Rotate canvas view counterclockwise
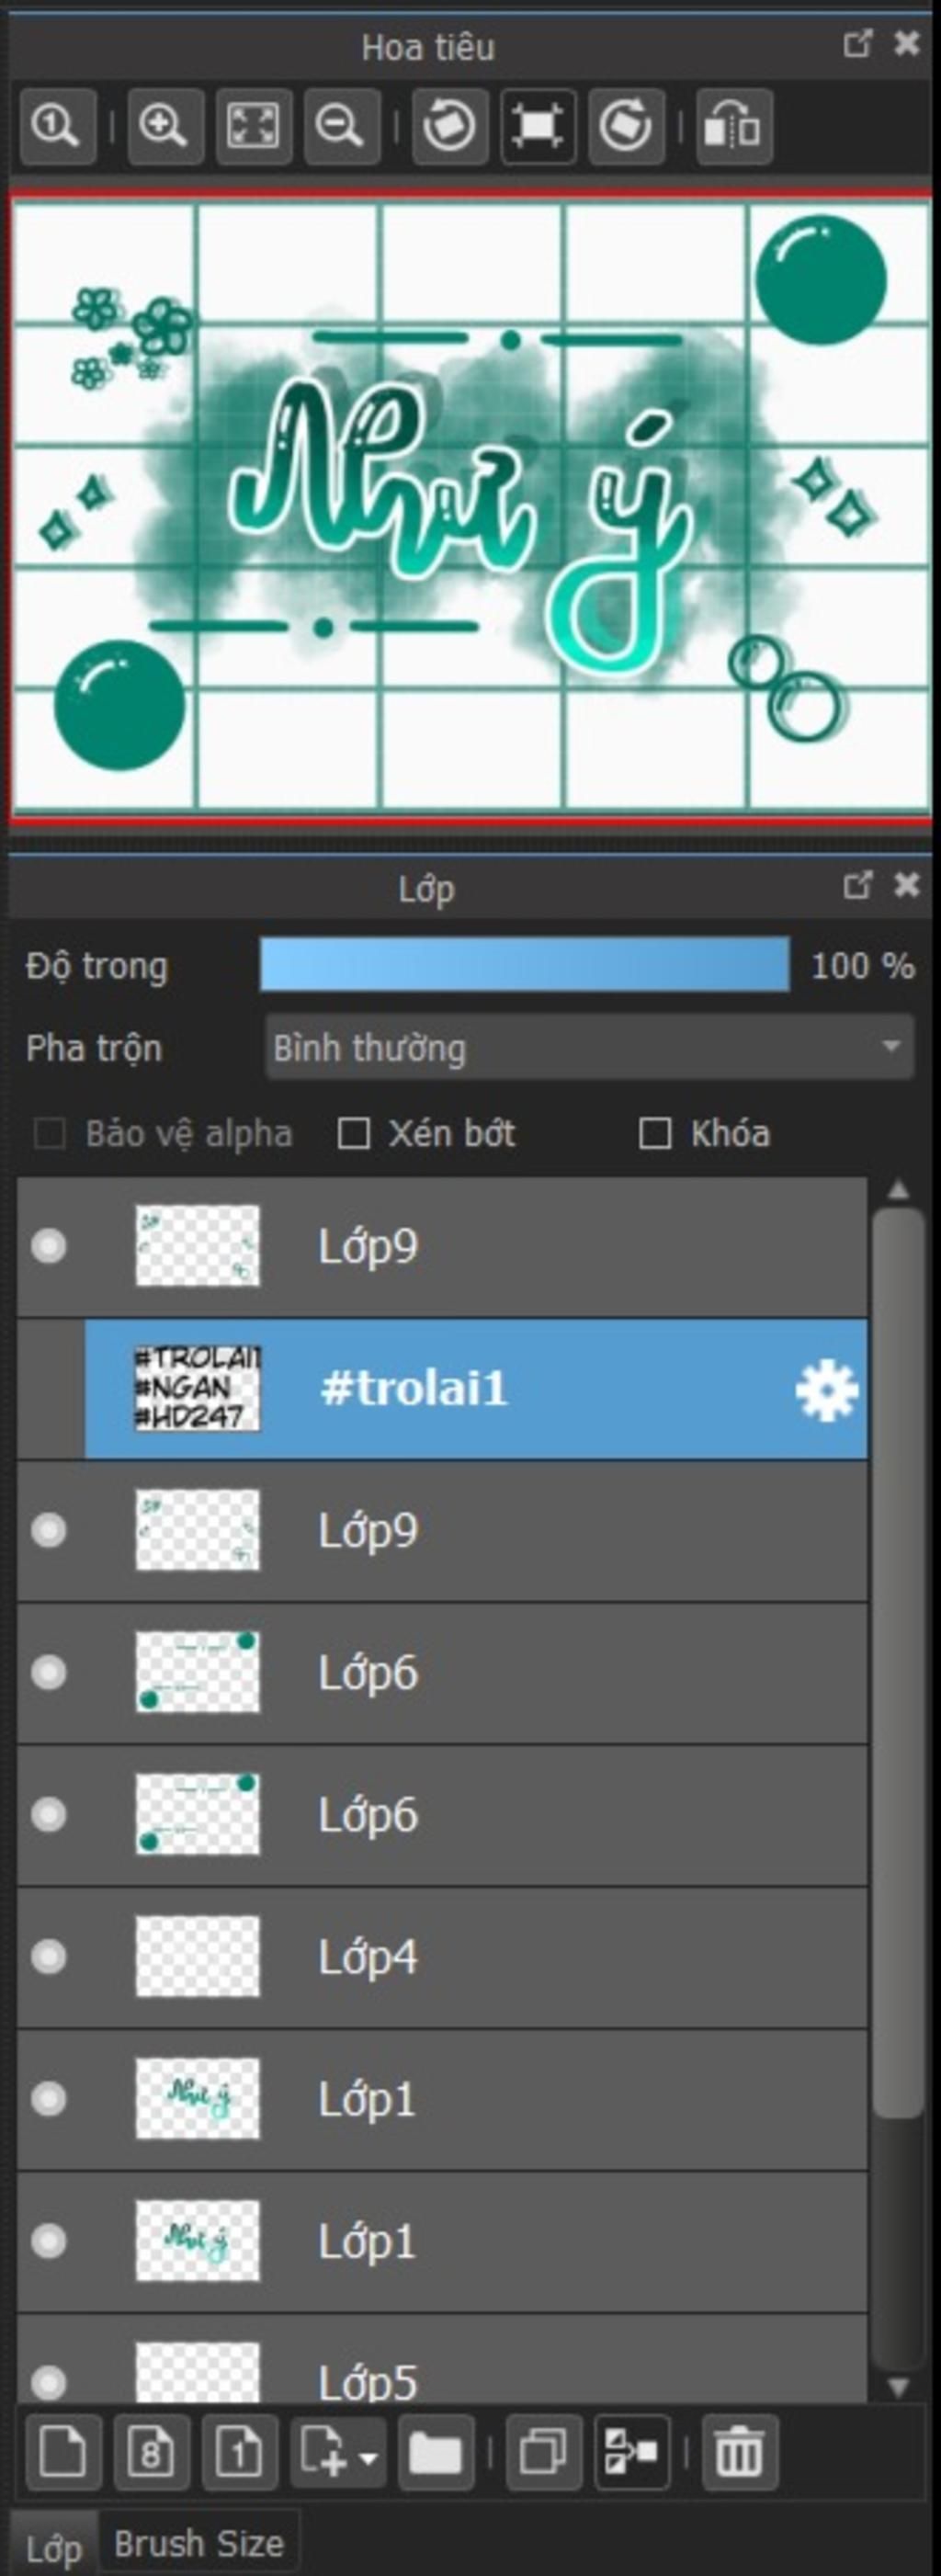The width and height of the screenshot is (941, 2576). click(x=450, y=127)
